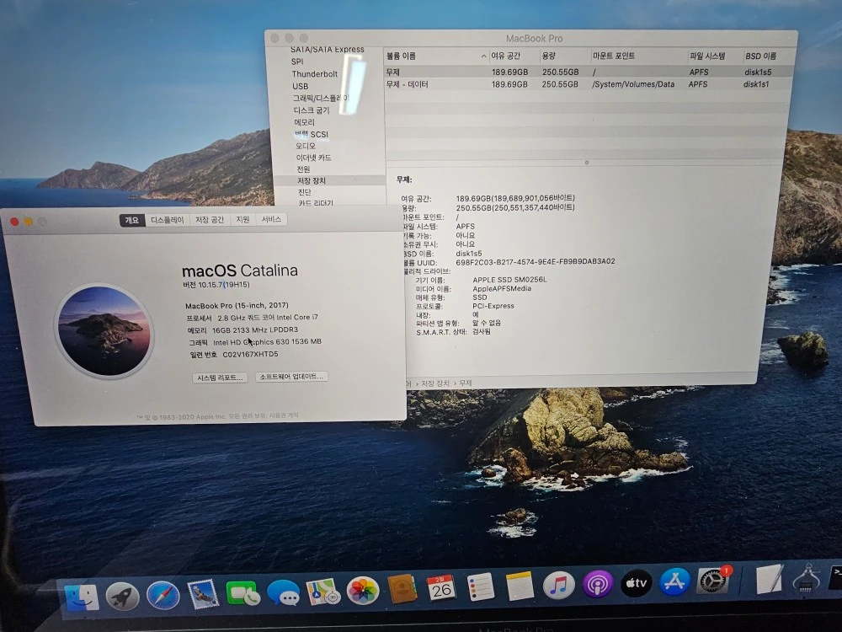842x632 pixels.
Task: Select USB in the sidebar
Action: point(301,86)
